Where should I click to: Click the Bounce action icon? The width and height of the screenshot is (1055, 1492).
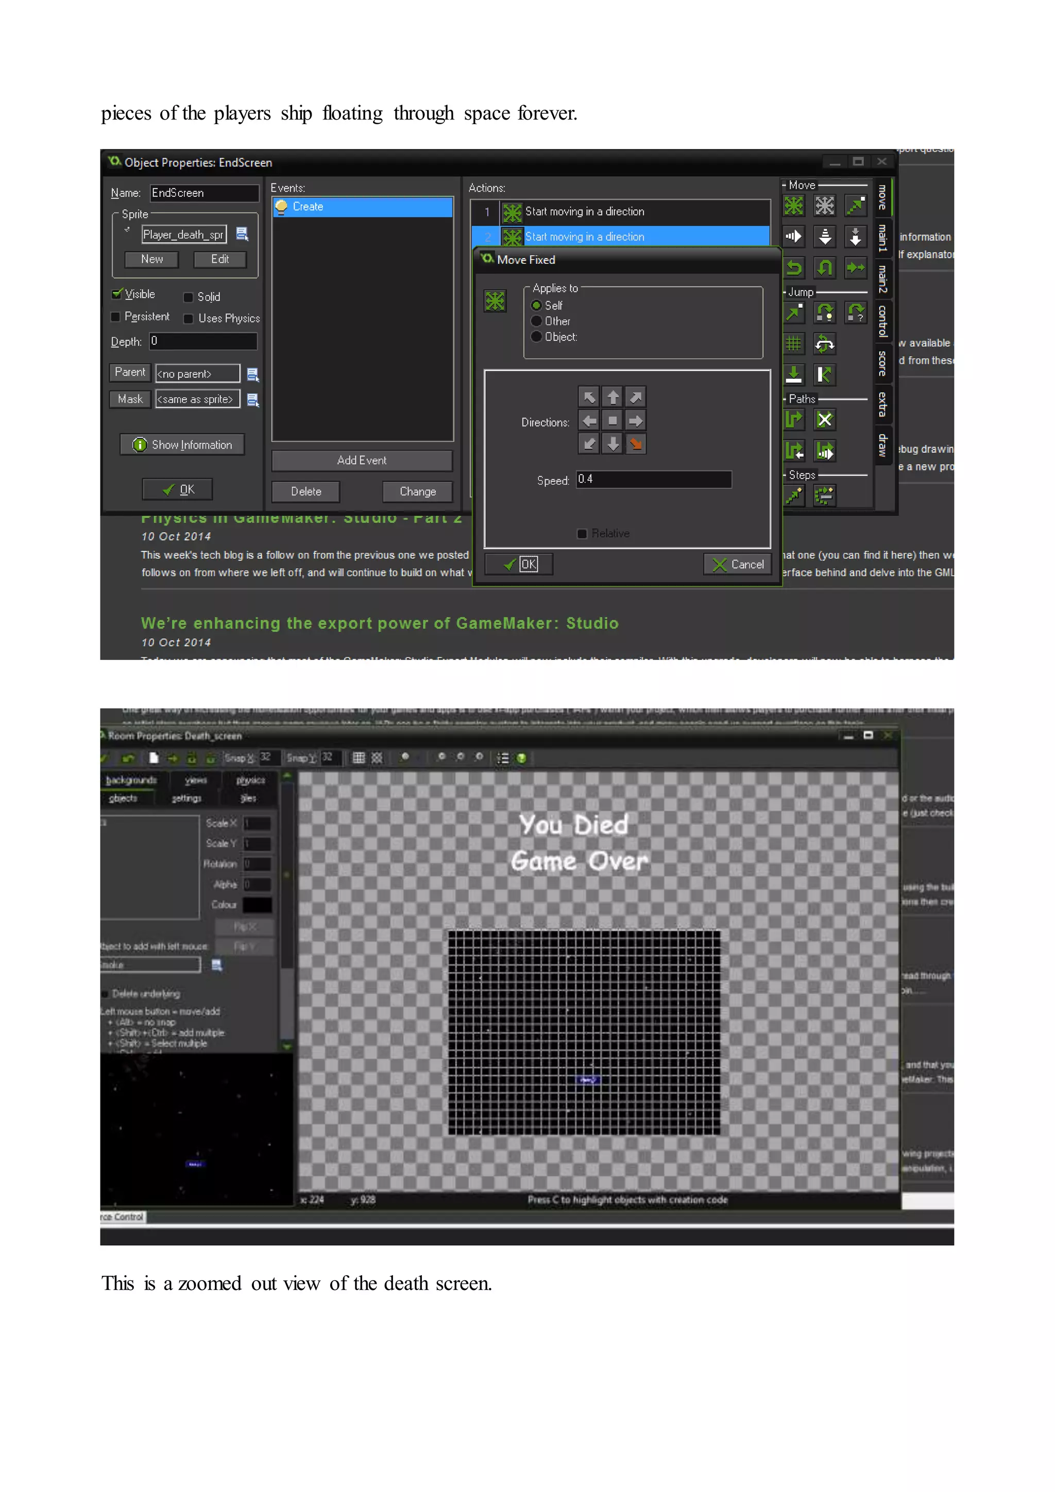pos(824,375)
